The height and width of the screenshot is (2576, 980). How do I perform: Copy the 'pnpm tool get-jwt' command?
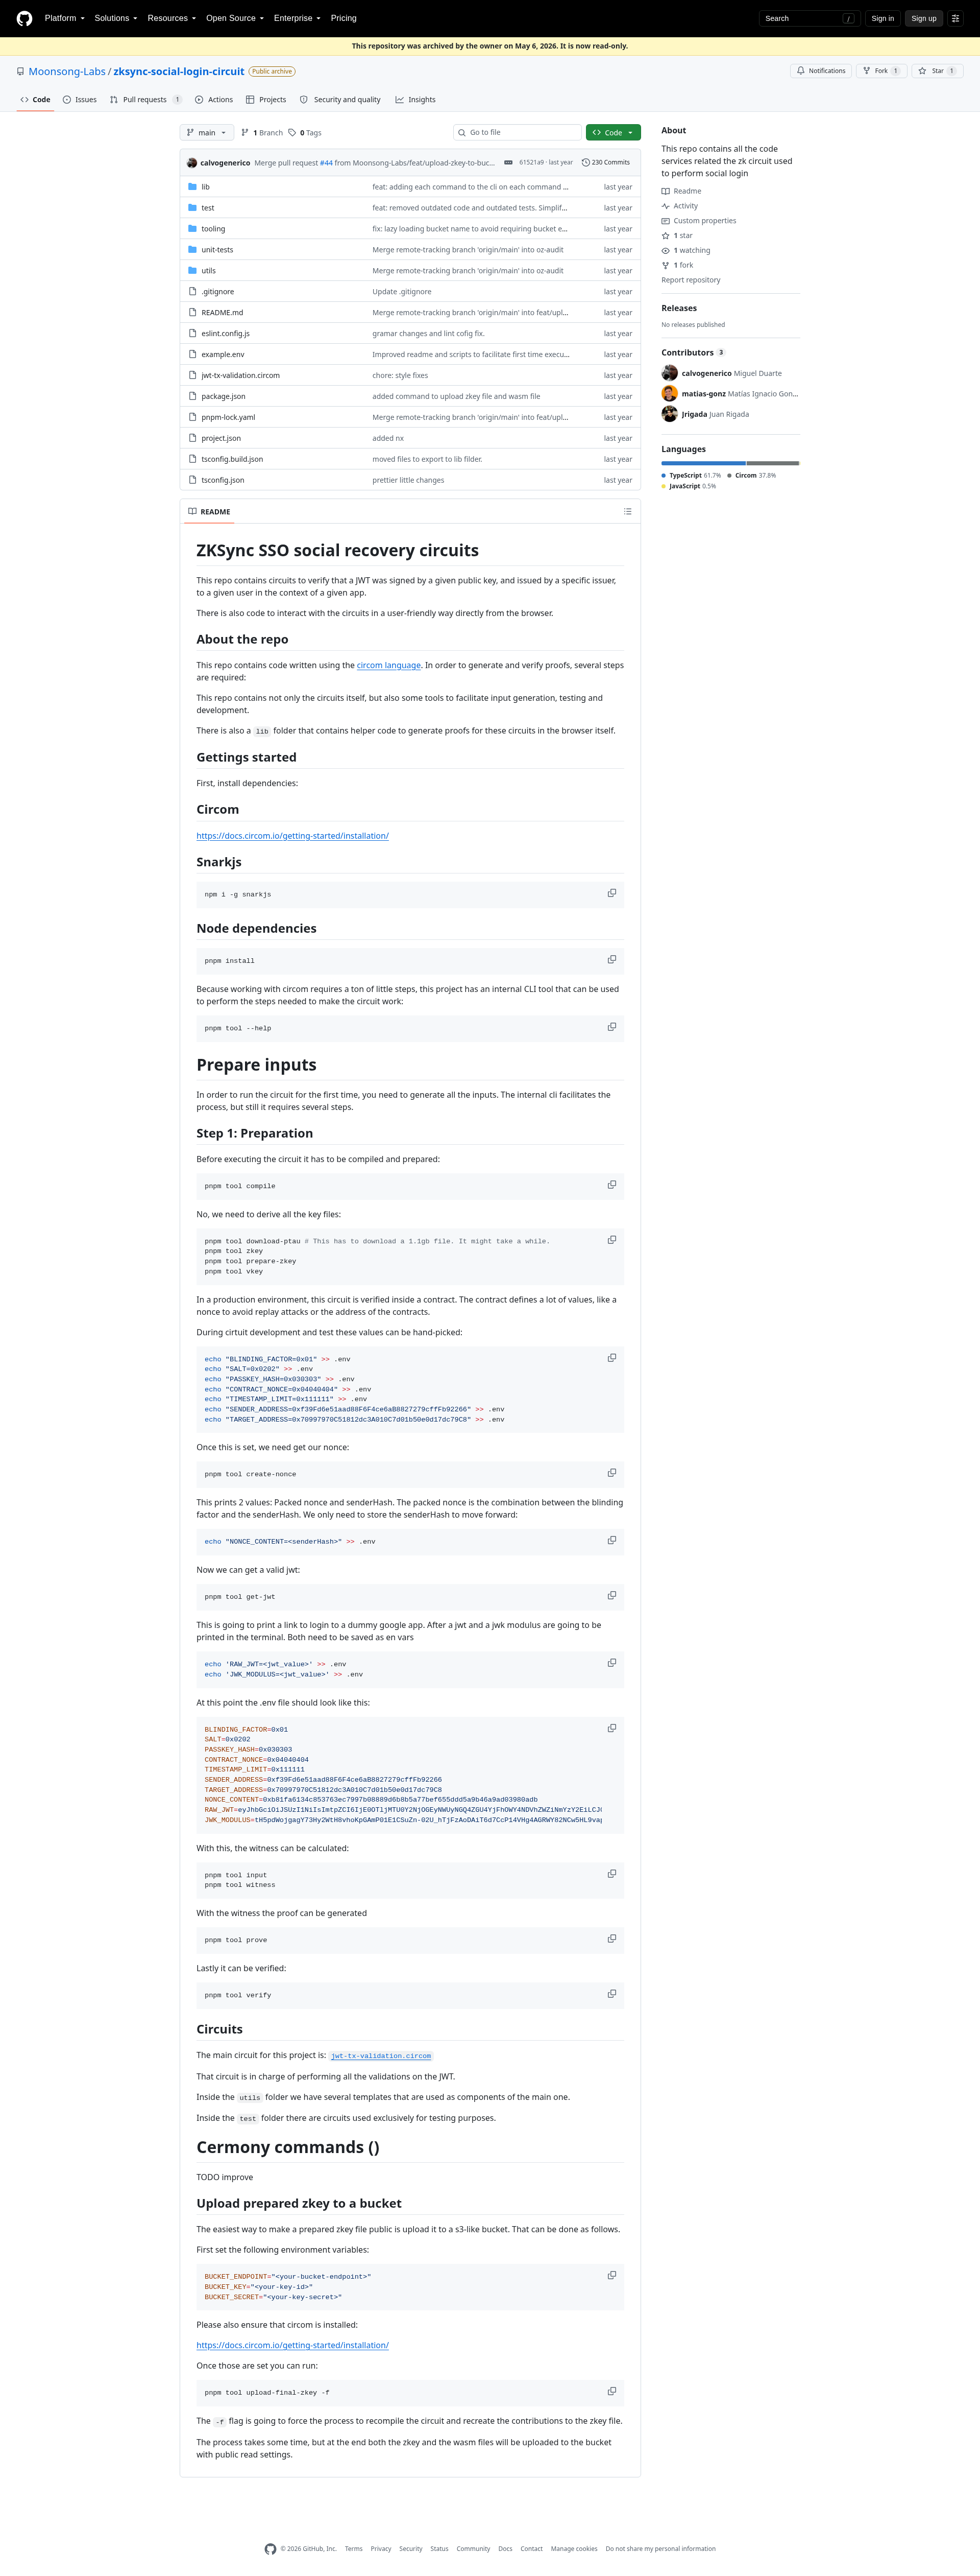tap(611, 1595)
